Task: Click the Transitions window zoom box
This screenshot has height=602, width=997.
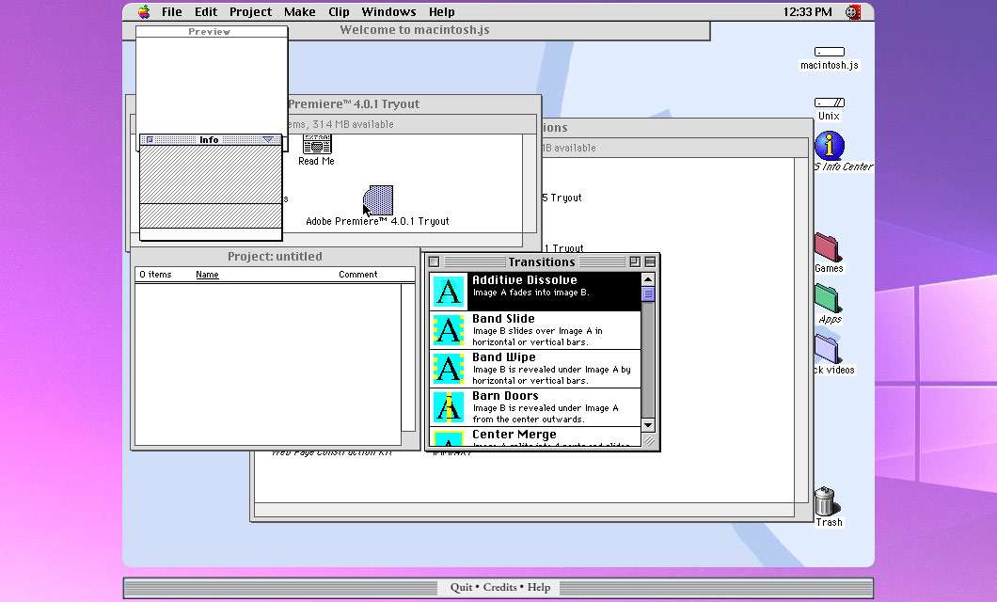Action: pos(635,261)
